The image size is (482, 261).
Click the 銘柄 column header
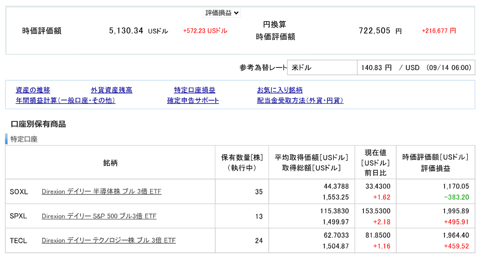(x=110, y=163)
